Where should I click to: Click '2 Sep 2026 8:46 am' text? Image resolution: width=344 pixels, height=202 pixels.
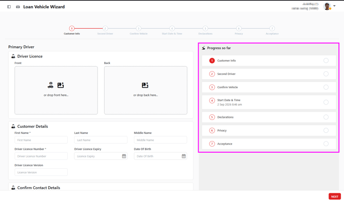click(x=230, y=105)
